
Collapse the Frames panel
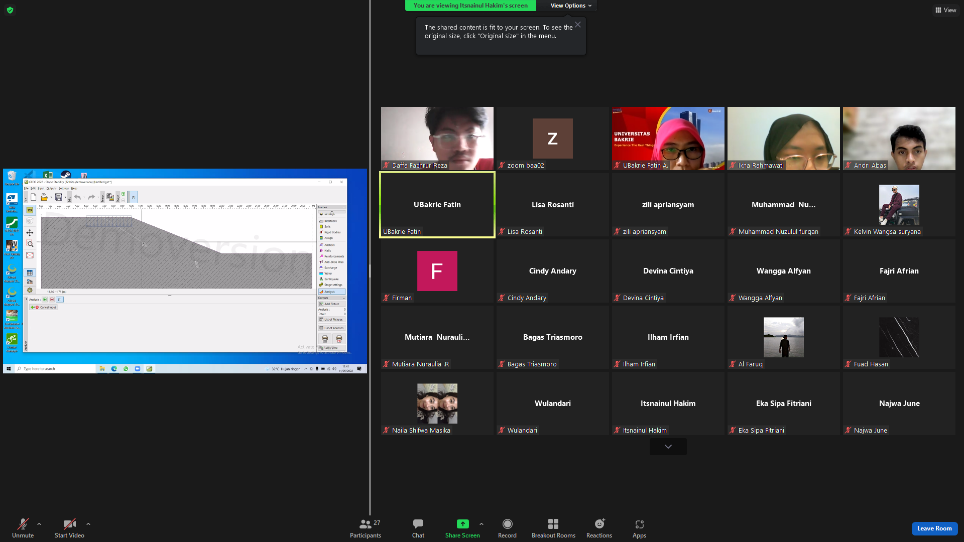344,207
